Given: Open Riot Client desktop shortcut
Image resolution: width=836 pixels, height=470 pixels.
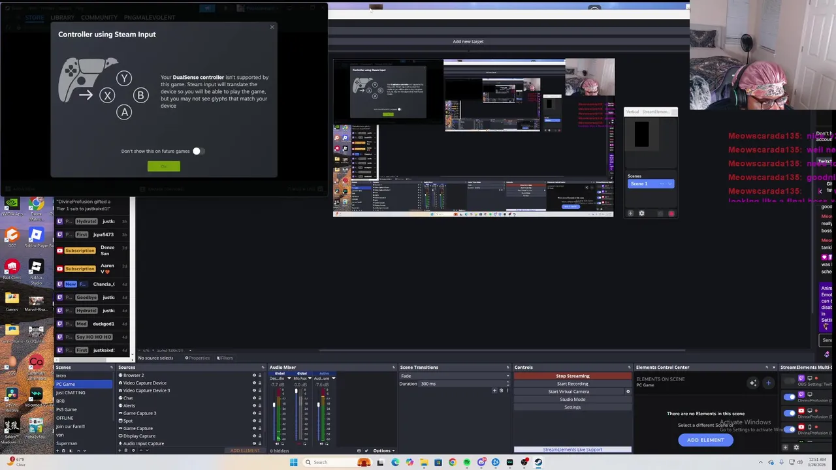Looking at the screenshot, I should click(x=12, y=269).
